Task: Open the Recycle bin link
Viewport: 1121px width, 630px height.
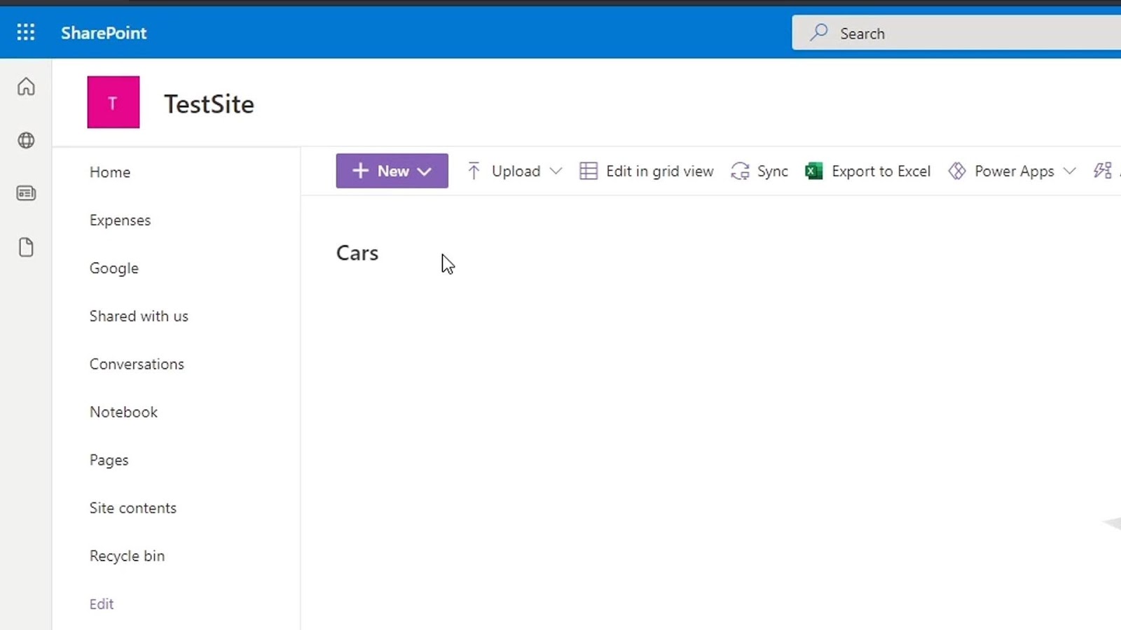Action: (x=127, y=556)
